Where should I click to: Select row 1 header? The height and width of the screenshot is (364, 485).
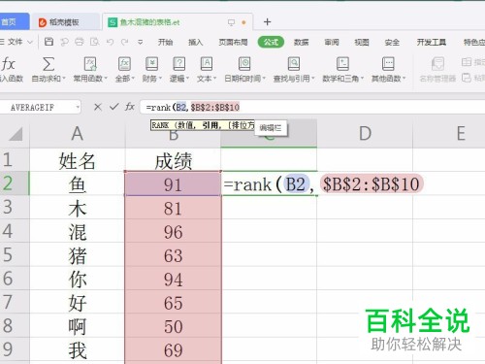(x=15, y=160)
